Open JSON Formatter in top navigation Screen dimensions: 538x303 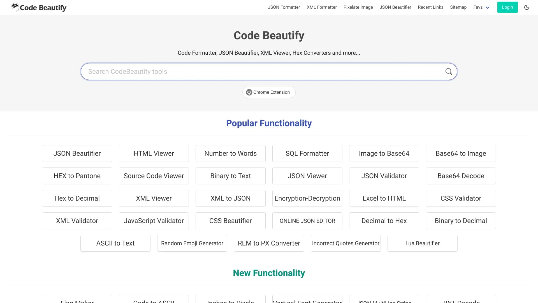(x=284, y=7)
